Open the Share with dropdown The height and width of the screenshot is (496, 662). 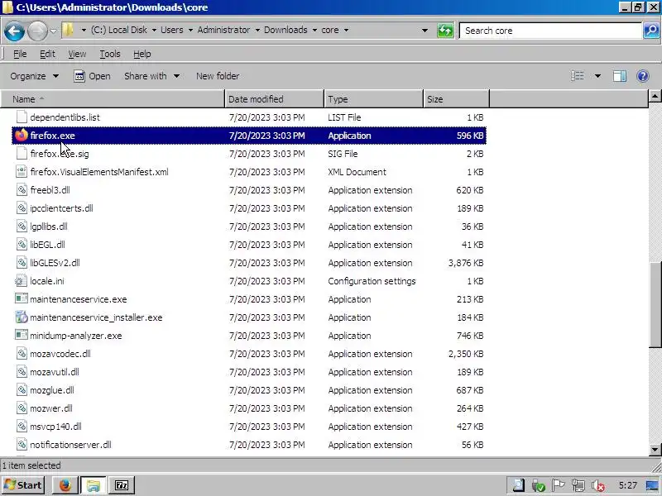click(x=151, y=76)
